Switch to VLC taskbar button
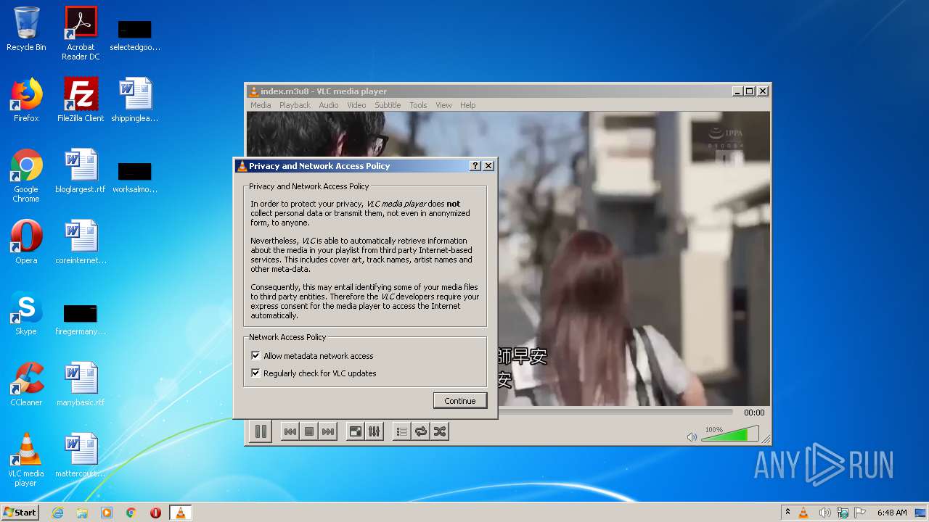This screenshot has height=522, width=929. (181, 513)
